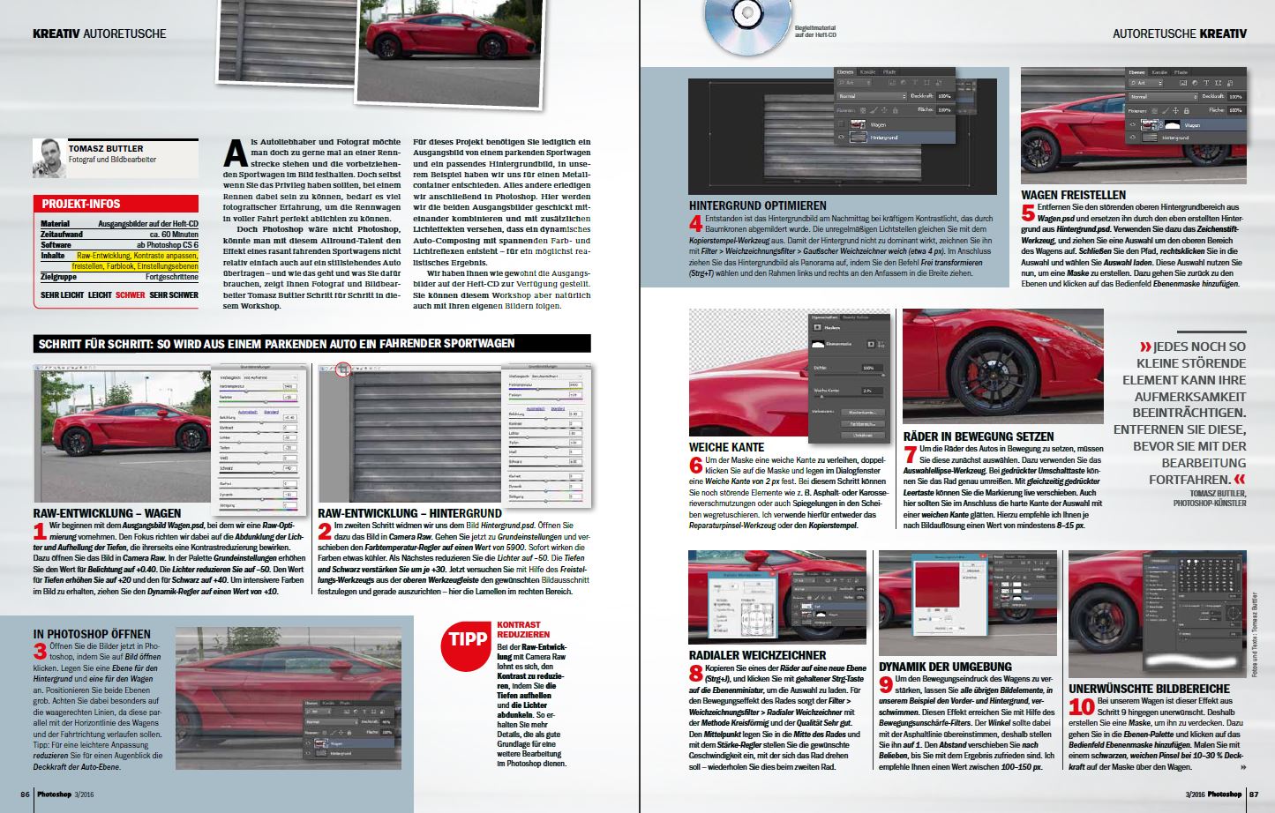
Task: Lock image pixels brush icon, Hintergrund optimieren panel
Action: point(874,110)
